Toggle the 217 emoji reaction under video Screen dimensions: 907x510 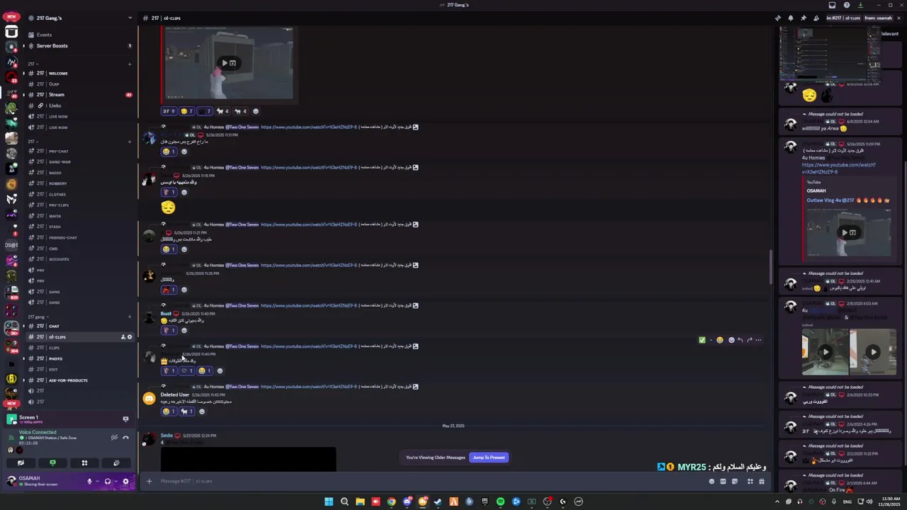(169, 111)
